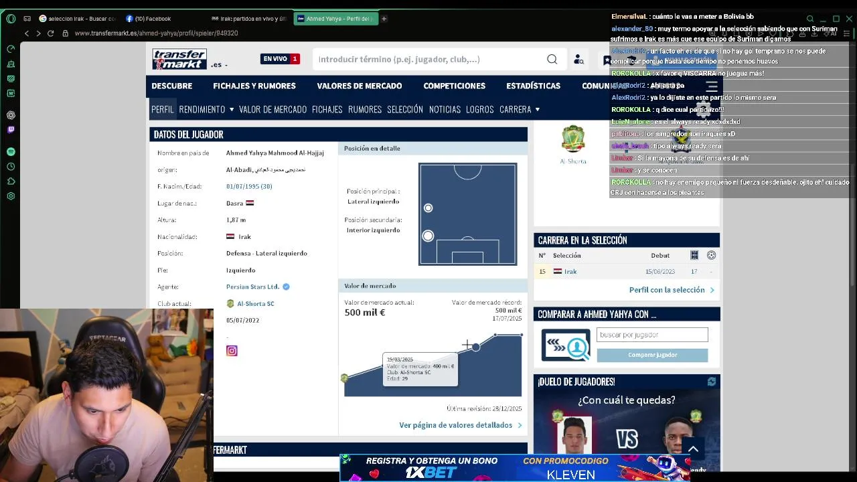Open the FICHAJES Y RUMORES menu
This screenshot has height=482, width=857.
tap(254, 86)
